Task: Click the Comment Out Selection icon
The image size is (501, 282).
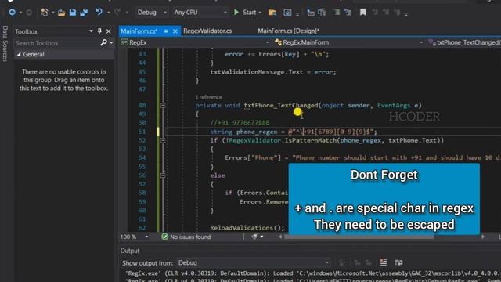Action: [x=337, y=13]
